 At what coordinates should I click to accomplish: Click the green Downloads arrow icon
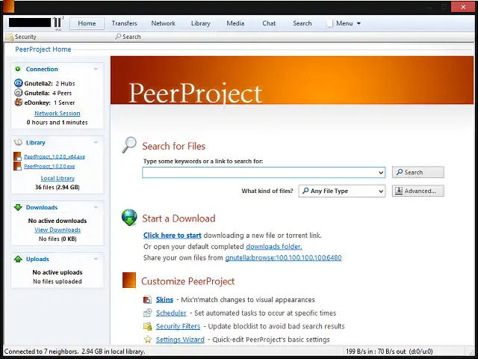[x=18, y=207]
